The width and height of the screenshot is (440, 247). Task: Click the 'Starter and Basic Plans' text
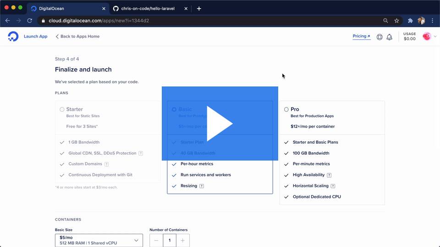coord(315,142)
